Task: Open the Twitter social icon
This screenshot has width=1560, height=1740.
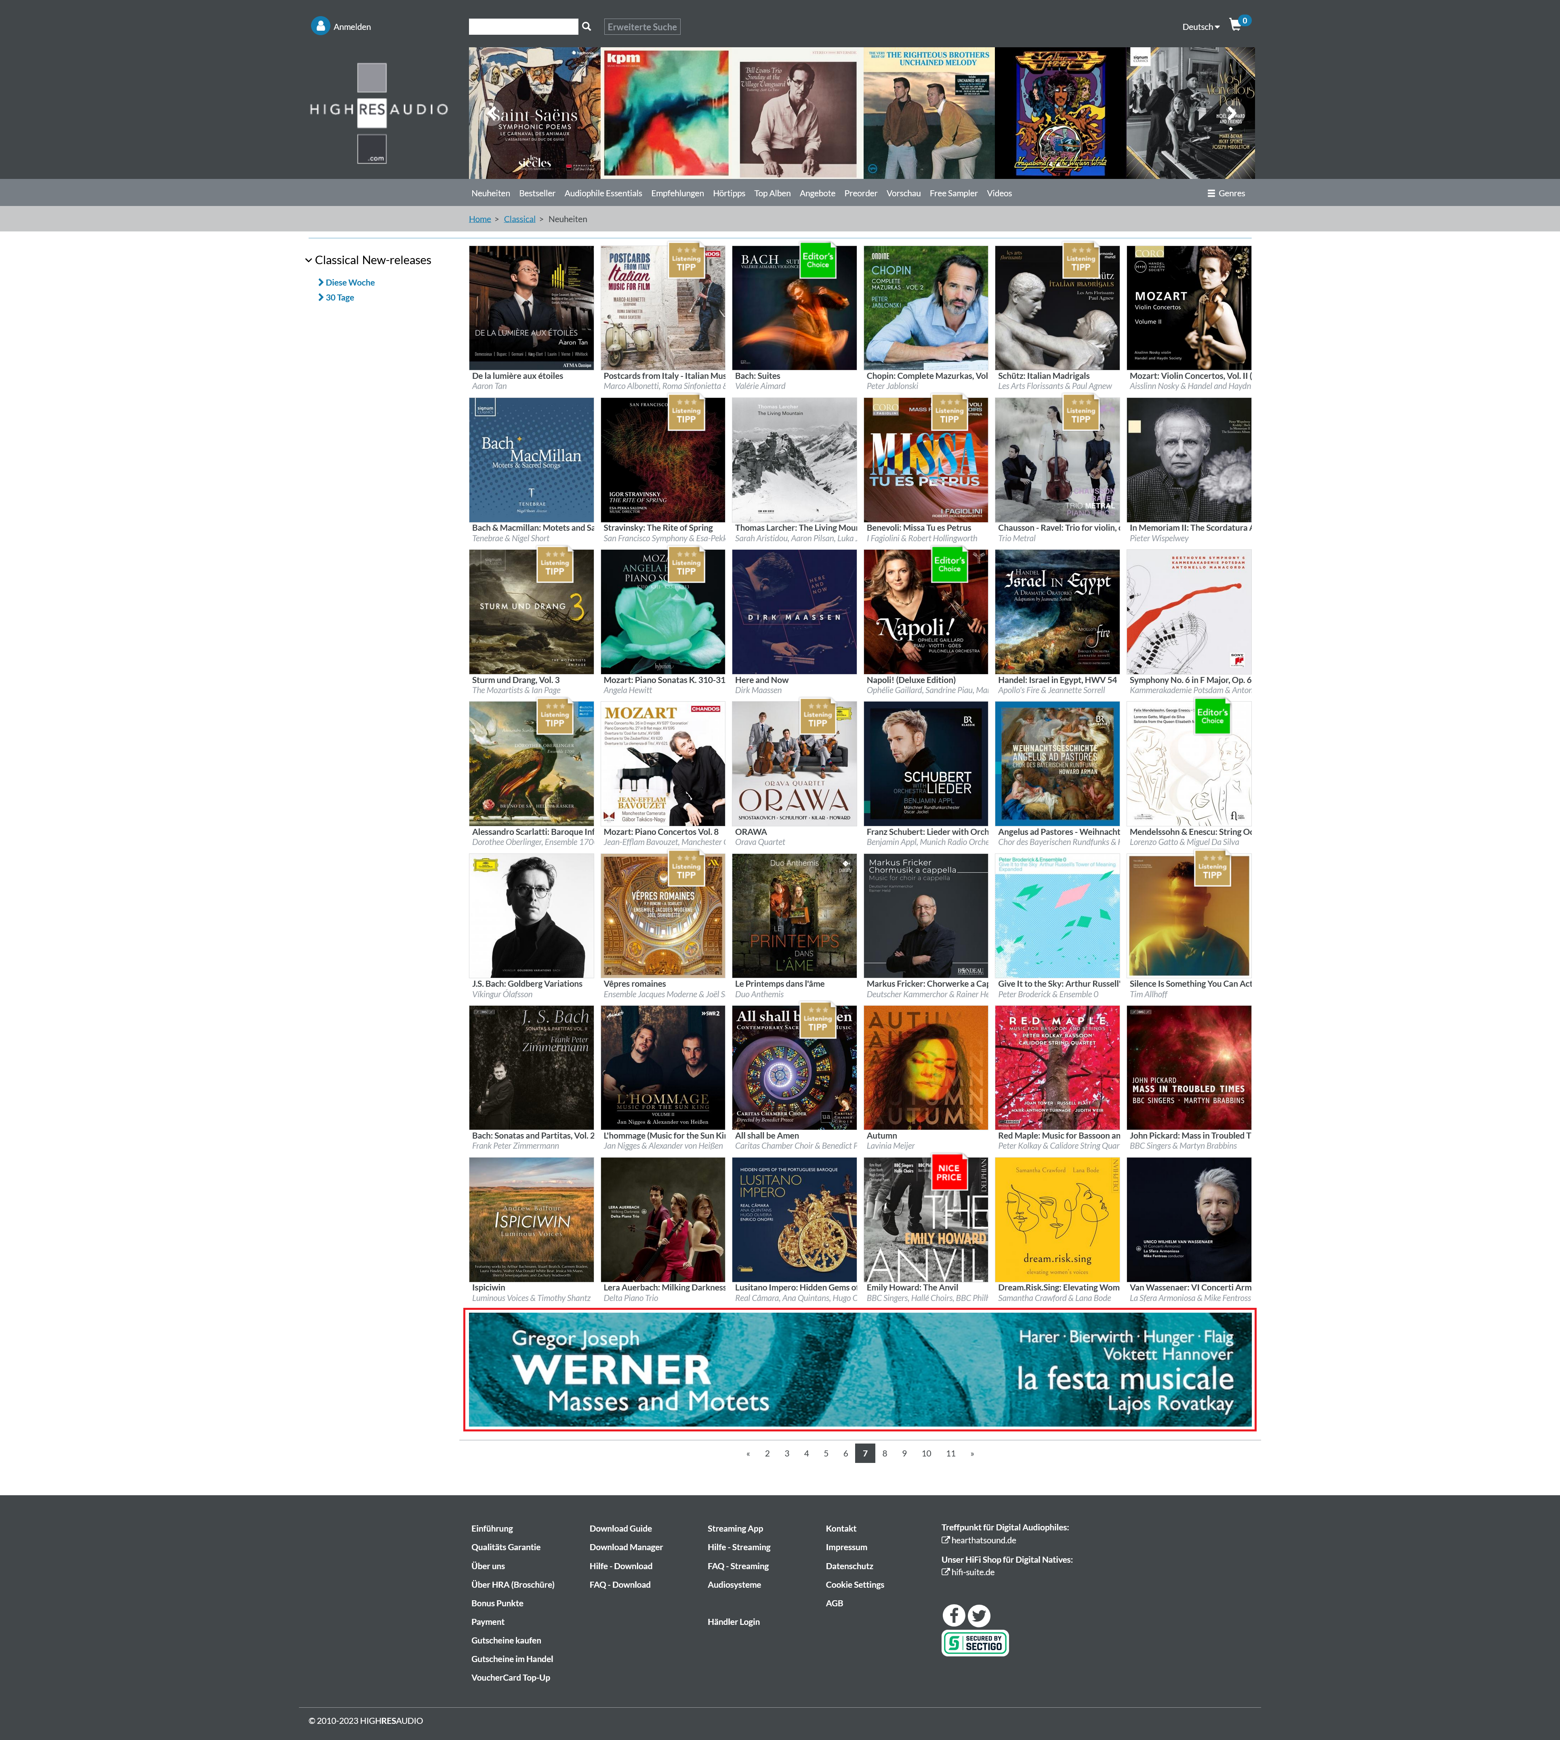Action: coord(979,1616)
